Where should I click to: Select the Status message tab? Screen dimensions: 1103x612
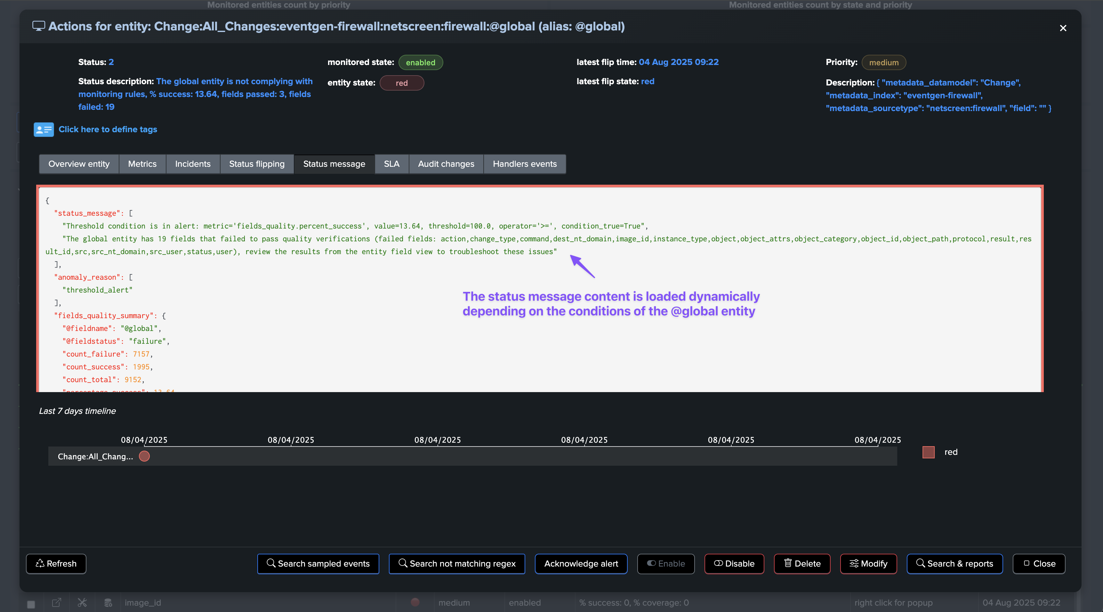point(334,164)
